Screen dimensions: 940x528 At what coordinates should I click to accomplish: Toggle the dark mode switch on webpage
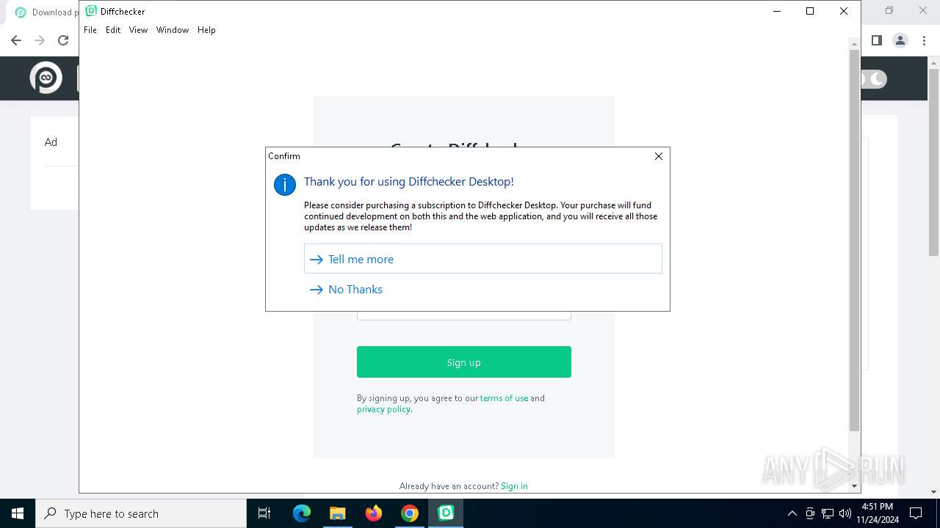[x=874, y=78]
